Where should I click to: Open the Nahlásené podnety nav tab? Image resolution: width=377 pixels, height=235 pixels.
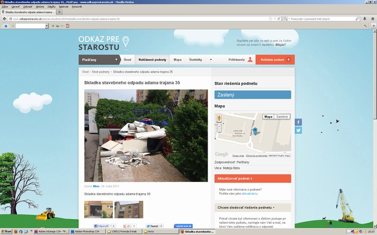coord(152,60)
